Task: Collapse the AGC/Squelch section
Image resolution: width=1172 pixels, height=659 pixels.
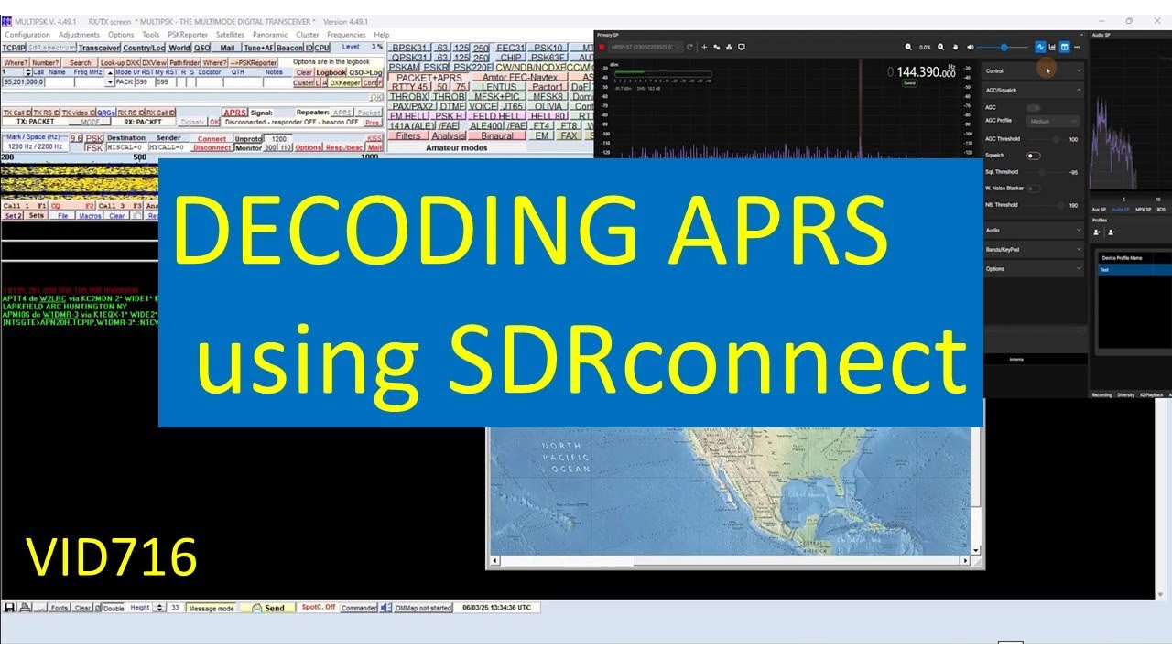Action: pyautogui.click(x=1033, y=90)
